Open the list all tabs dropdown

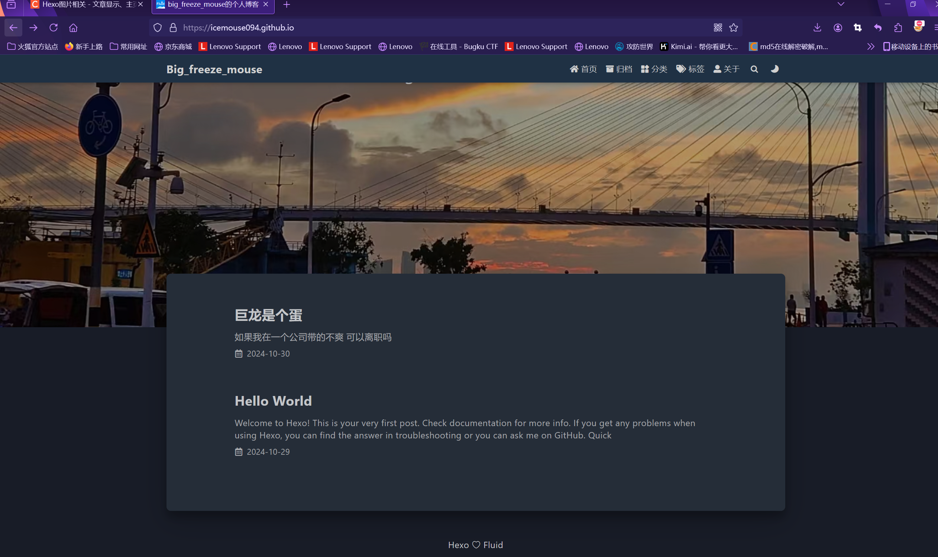point(841,4)
